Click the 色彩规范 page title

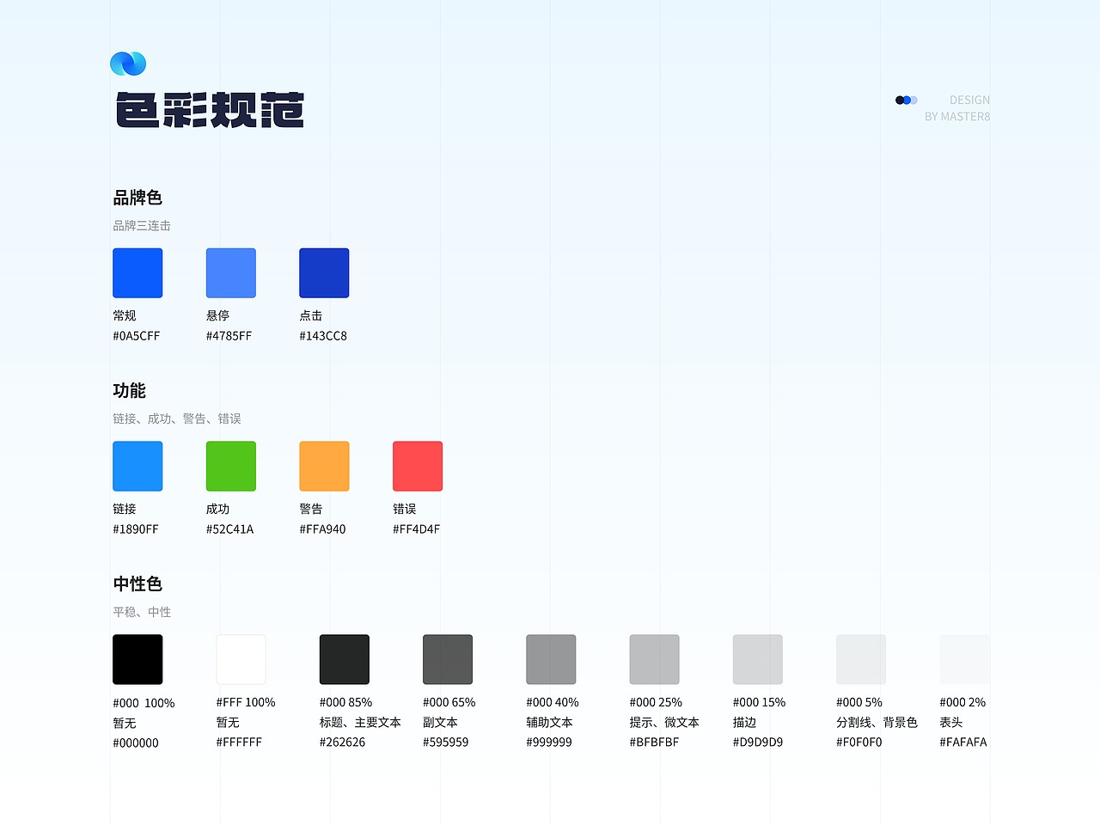click(210, 110)
